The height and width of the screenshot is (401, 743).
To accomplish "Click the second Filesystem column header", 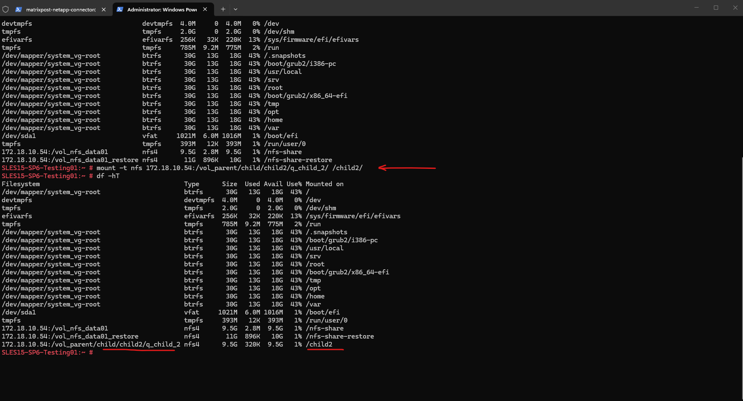I will 21,184.
